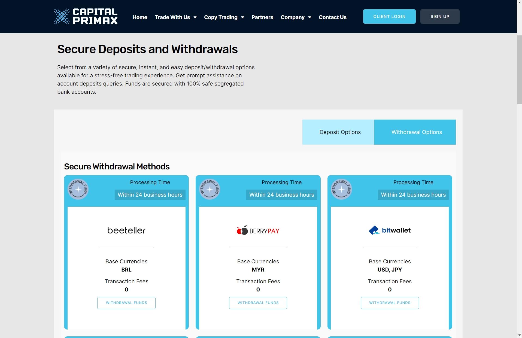Click Withdrawal Funds for beeteller
The image size is (522, 338).
(x=126, y=303)
